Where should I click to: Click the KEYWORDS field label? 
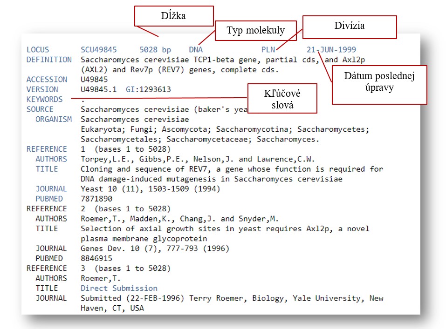(44, 100)
